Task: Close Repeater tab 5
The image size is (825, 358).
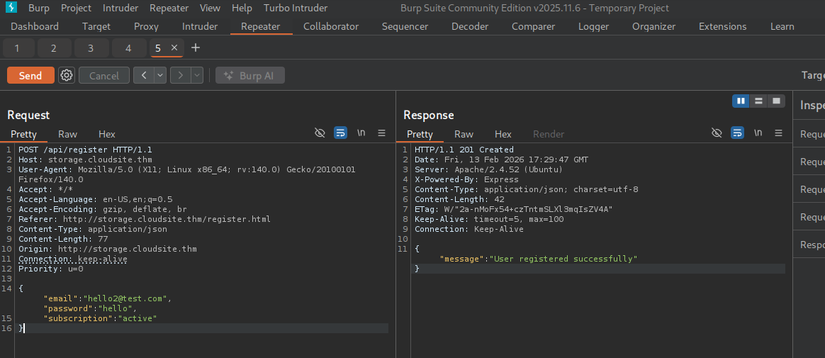Action: 174,48
